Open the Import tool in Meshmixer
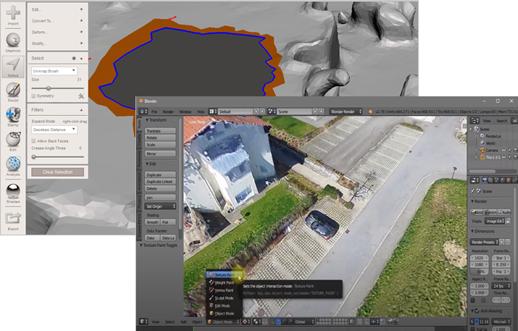This screenshot has width=518, height=331. tap(13, 15)
